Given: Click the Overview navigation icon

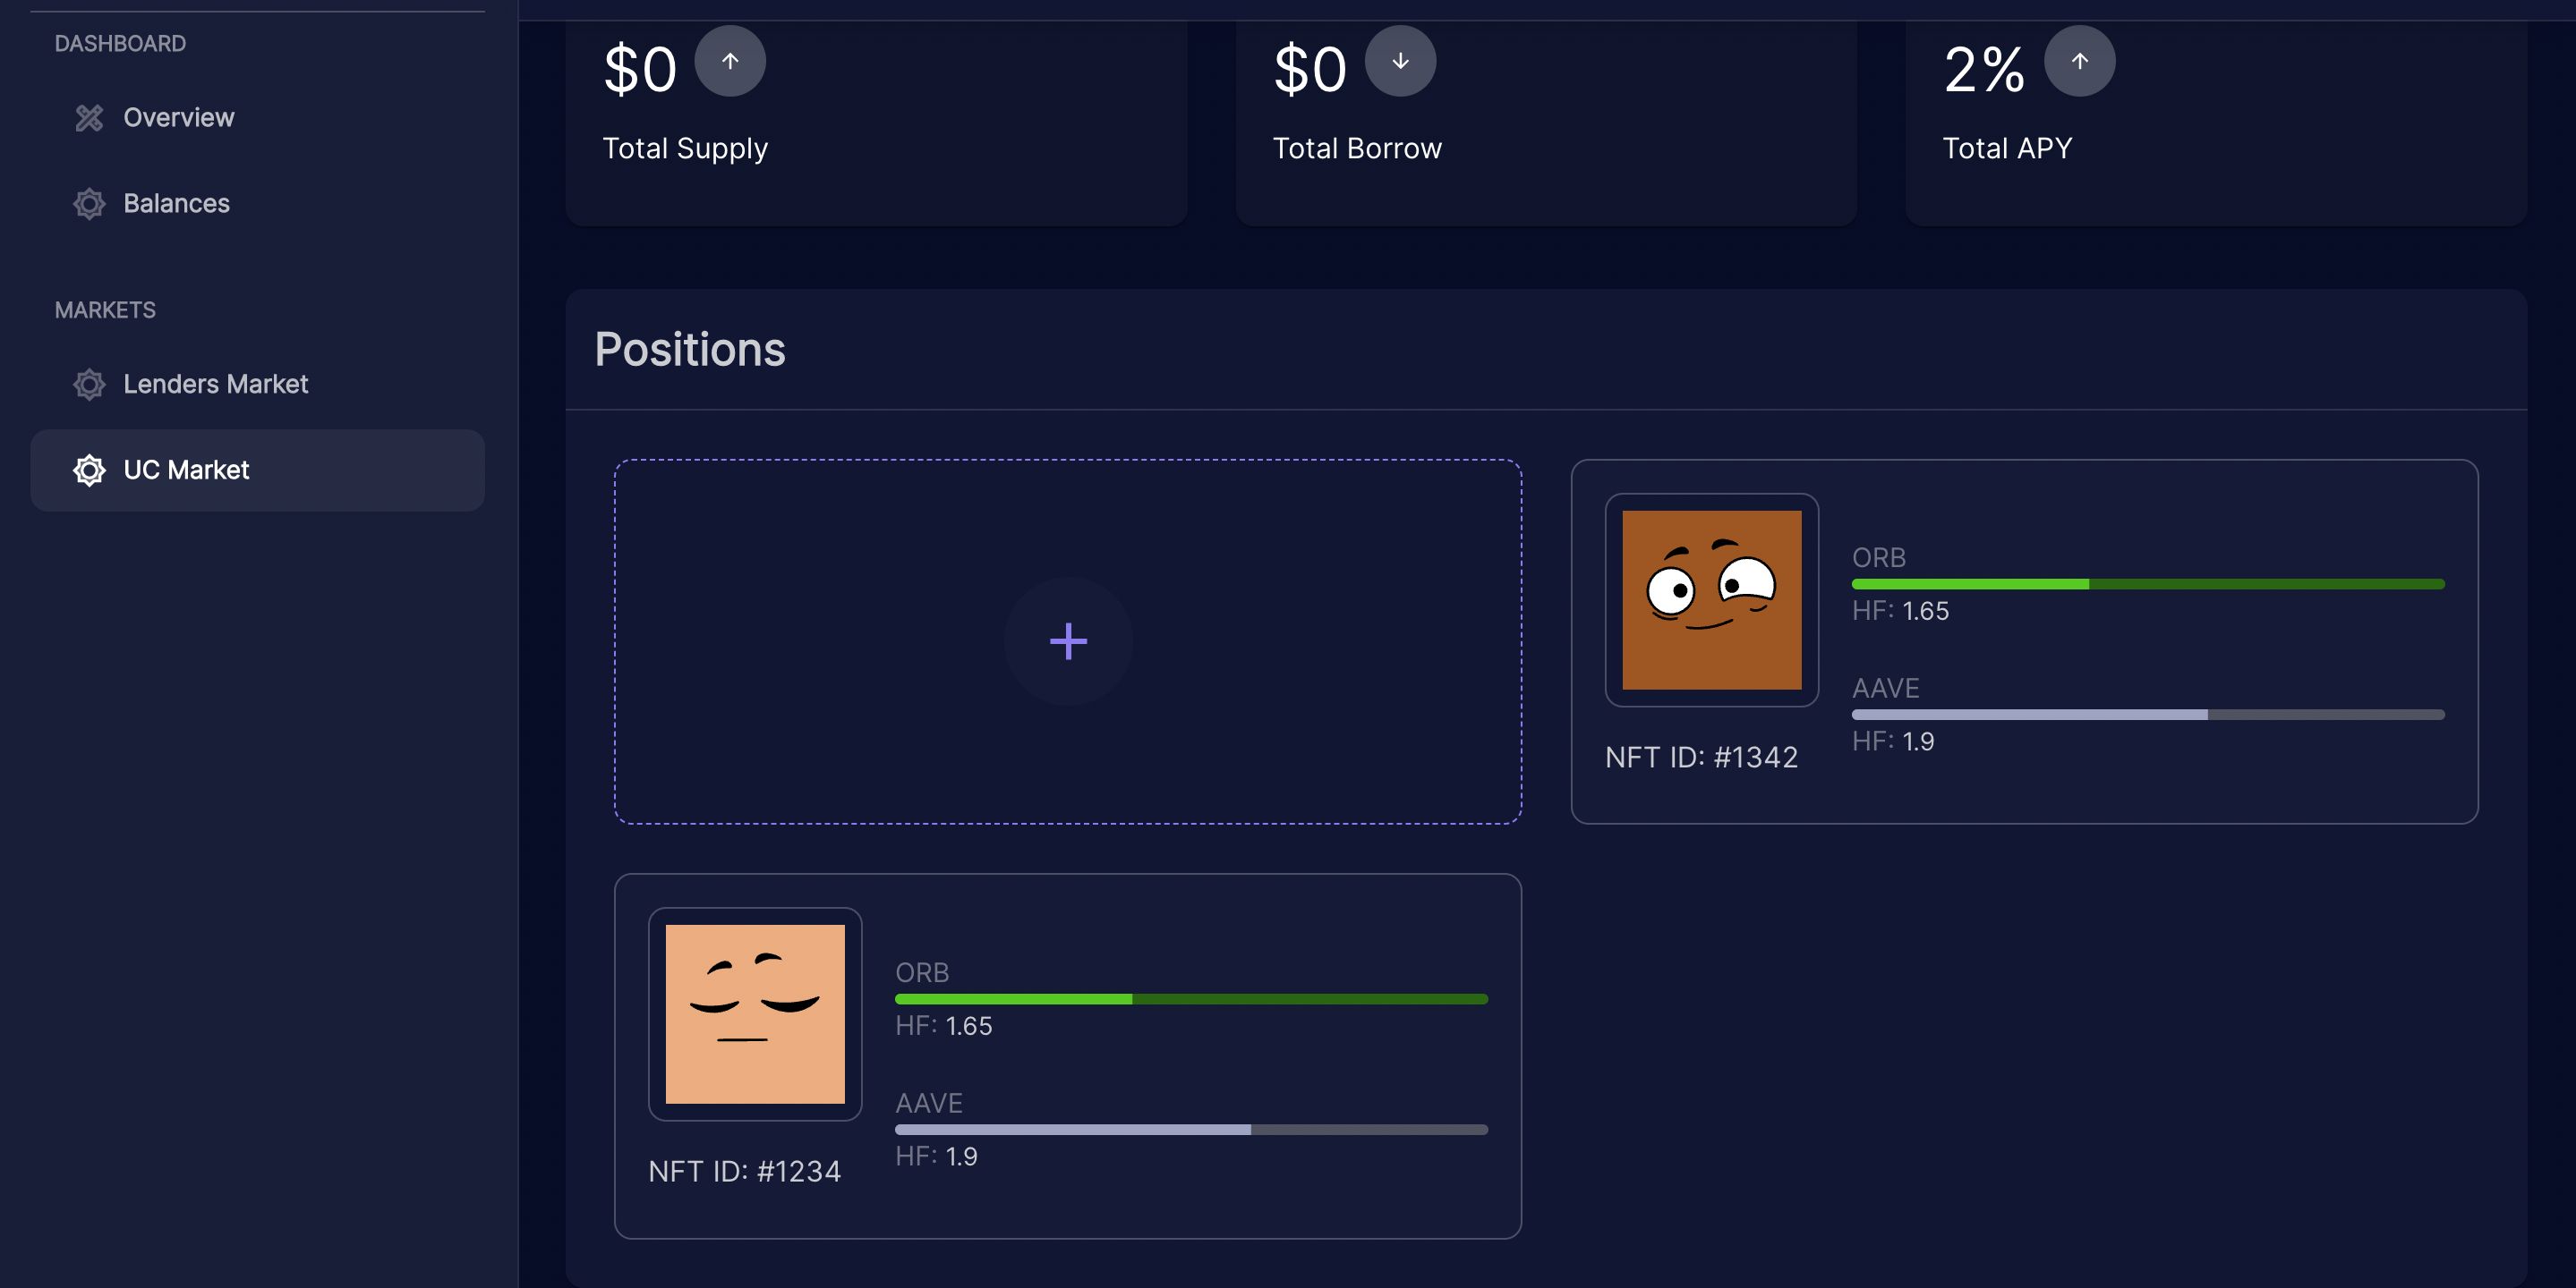Looking at the screenshot, I should (x=87, y=118).
